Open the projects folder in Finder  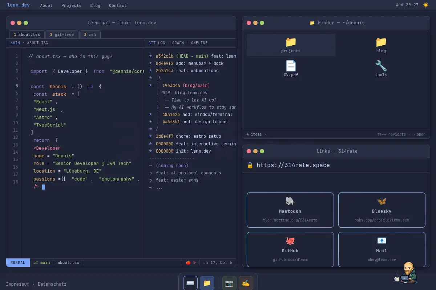(x=291, y=45)
